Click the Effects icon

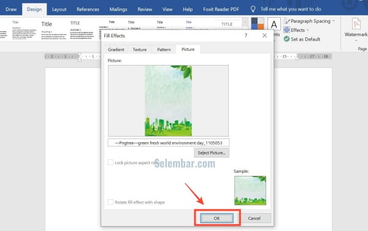tap(286, 30)
